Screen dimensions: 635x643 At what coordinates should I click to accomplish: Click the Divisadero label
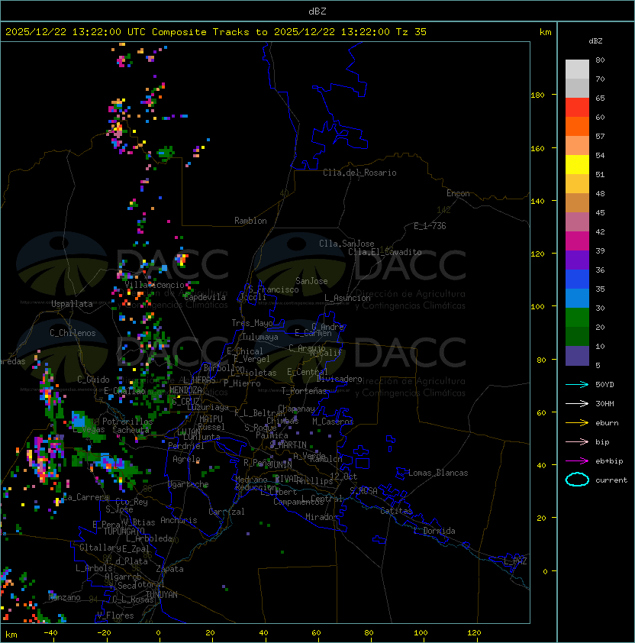[x=339, y=379]
